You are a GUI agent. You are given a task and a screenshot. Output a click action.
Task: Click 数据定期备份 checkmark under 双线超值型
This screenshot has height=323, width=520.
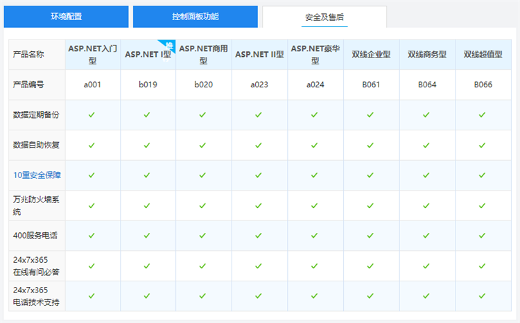(482, 115)
